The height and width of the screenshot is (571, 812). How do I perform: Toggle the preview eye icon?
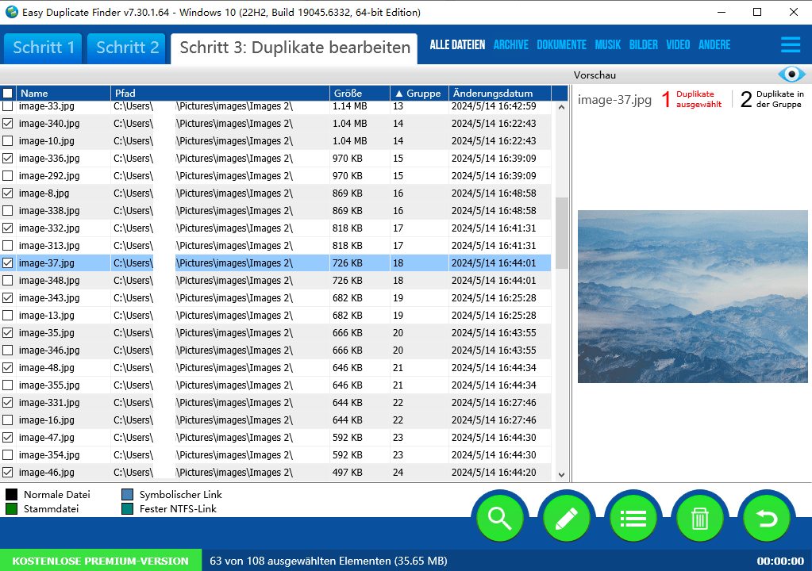click(791, 75)
